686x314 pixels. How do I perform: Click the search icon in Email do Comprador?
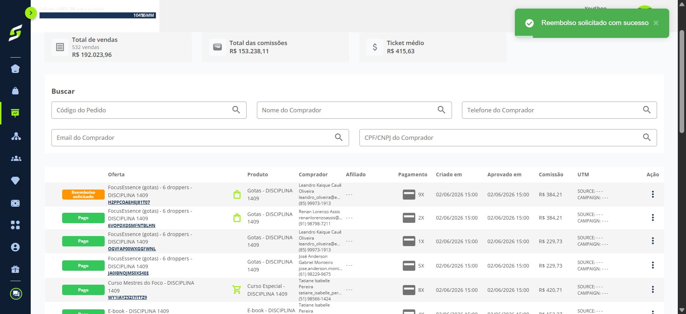[x=339, y=137]
